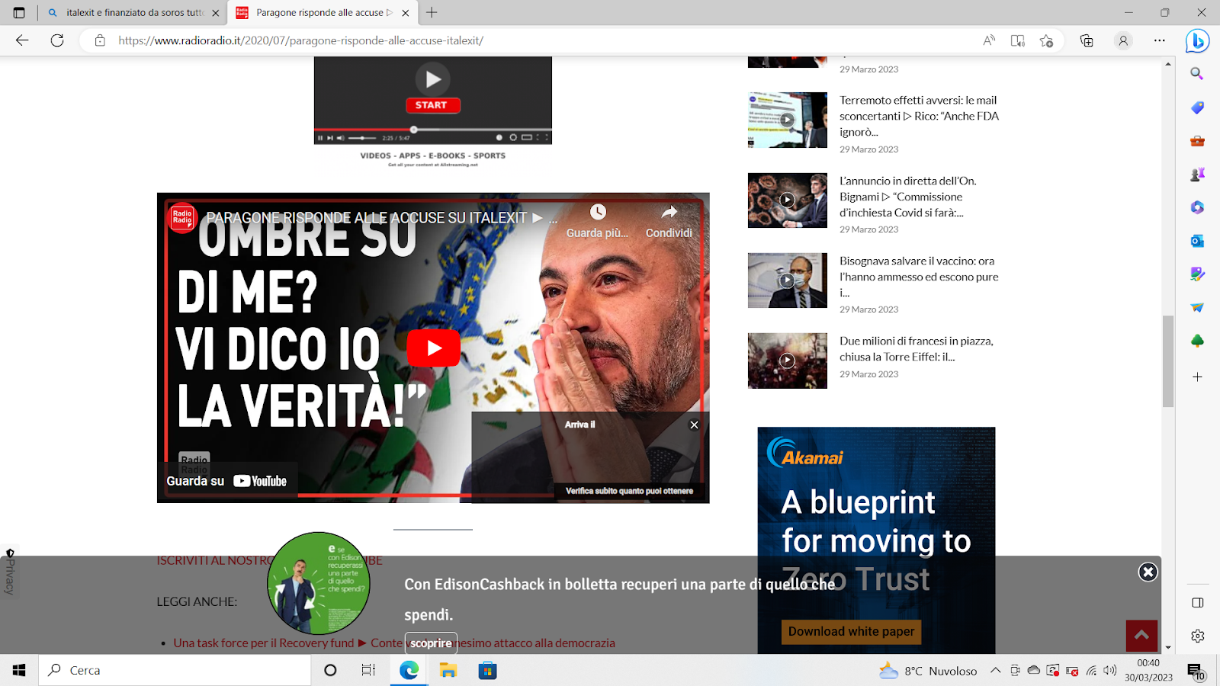The width and height of the screenshot is (1220, 686).
Task: Click the browser Back arrow
Action: pos(22,40)
